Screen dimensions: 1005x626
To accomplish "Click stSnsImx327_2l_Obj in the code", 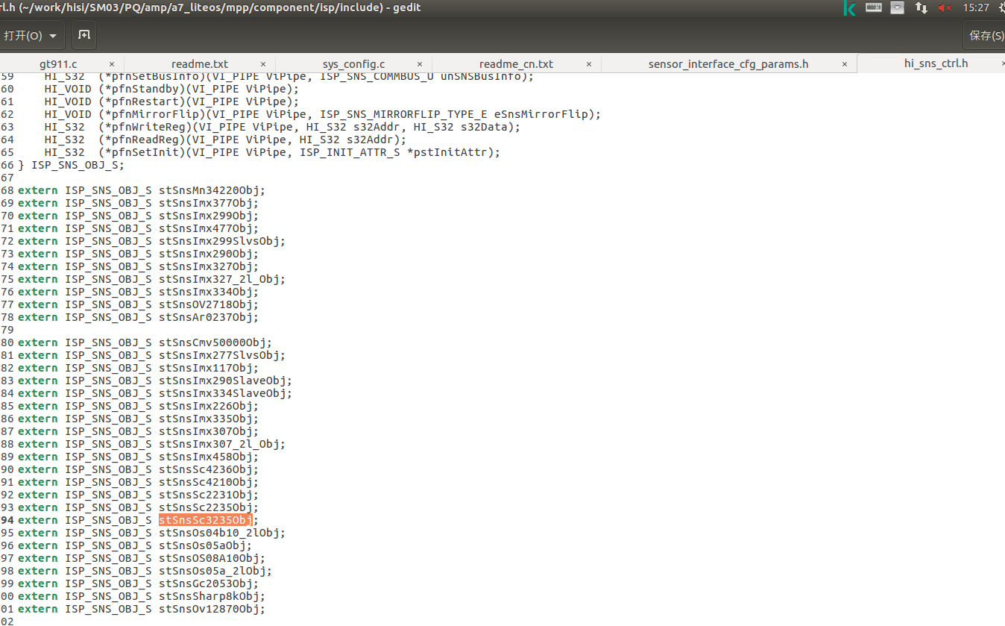I will tap(219, 279).
